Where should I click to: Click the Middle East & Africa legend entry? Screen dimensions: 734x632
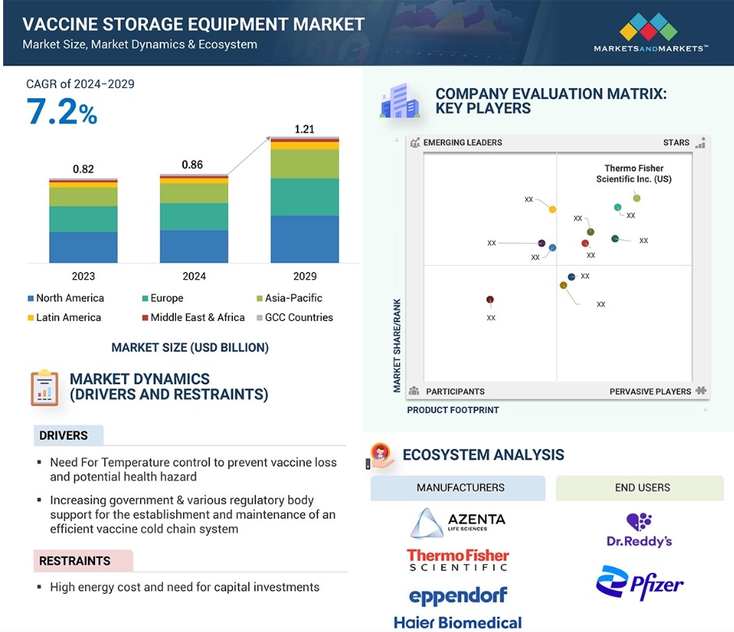(193, 317)
